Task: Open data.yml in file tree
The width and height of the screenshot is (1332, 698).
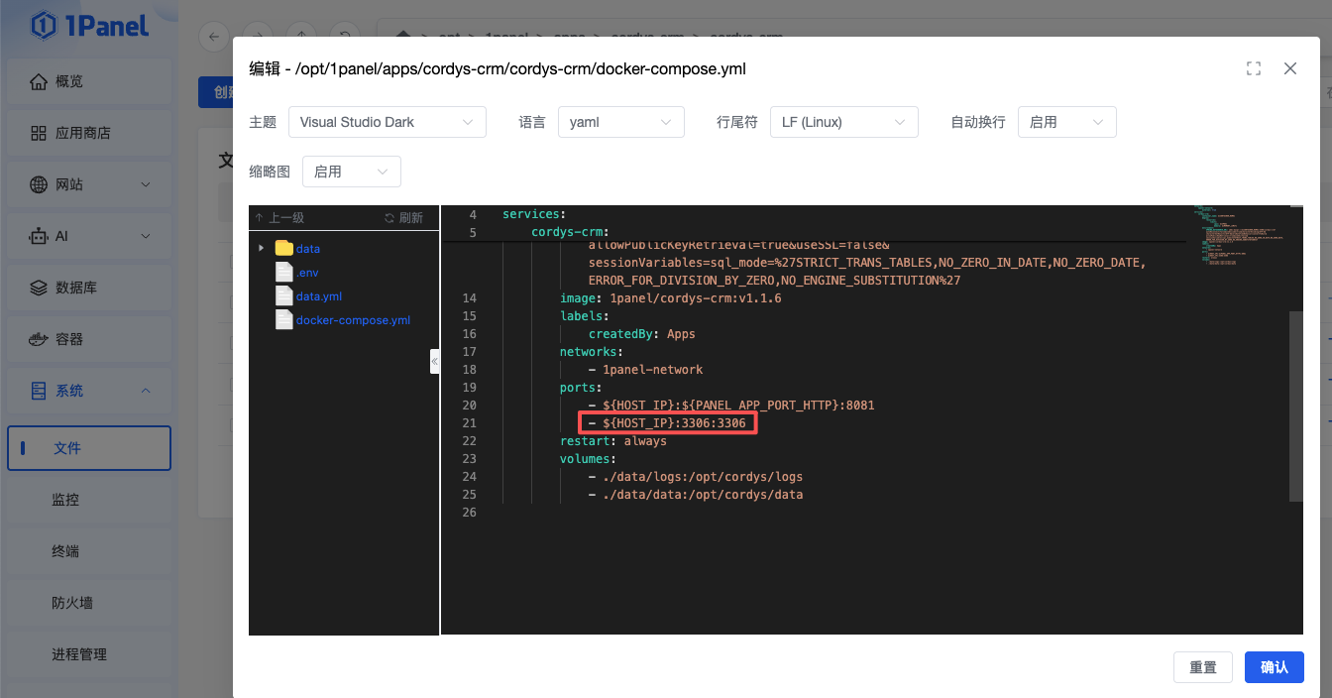Action: tap(319, 296)
